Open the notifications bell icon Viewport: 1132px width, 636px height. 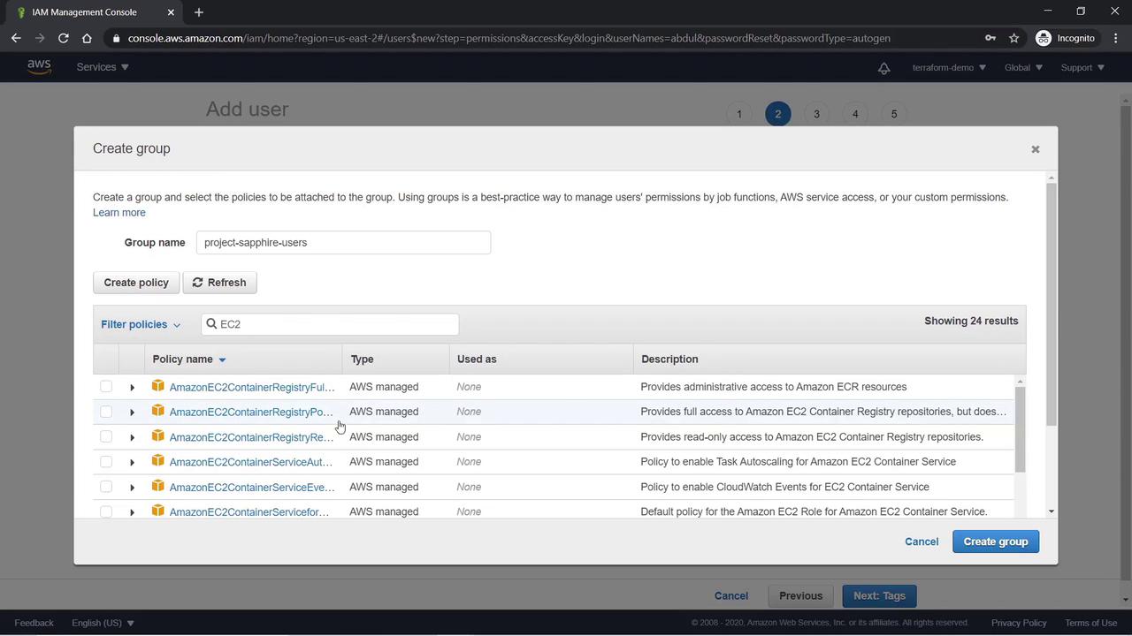(x=883, y=68)
